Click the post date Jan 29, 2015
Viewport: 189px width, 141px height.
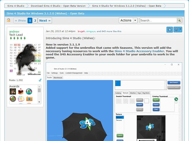click(x=61, y=31)
